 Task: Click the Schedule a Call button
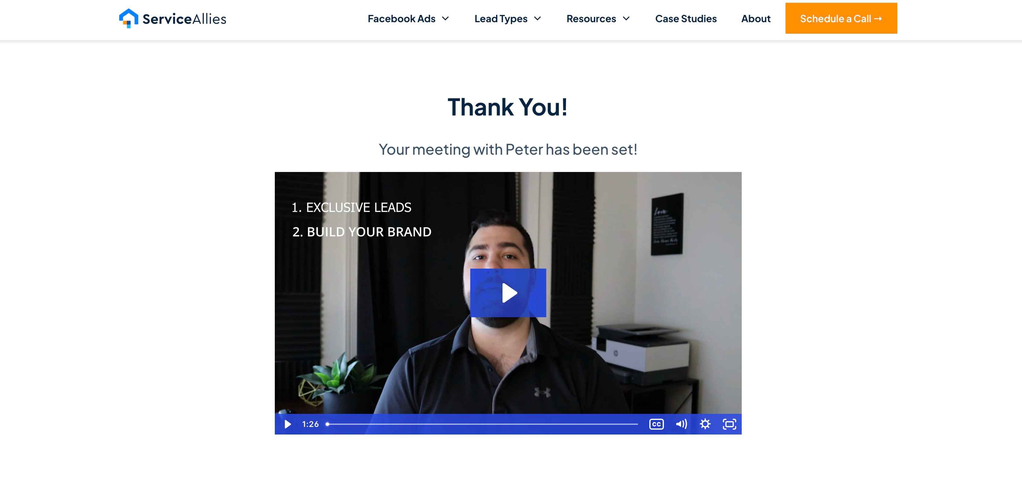pos(841,18)
